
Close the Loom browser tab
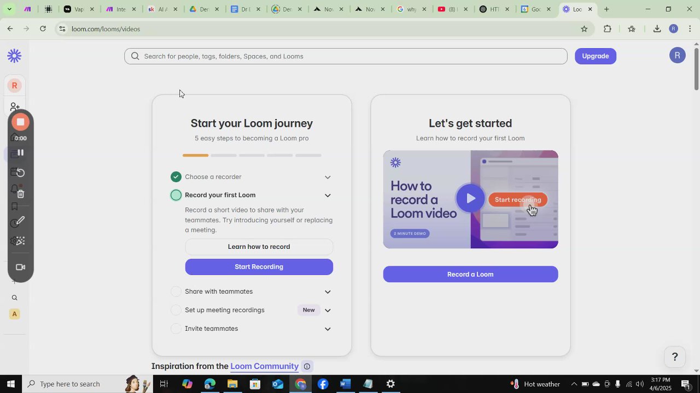[590, 9]
